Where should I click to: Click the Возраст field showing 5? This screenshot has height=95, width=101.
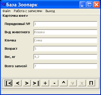coord(65,49)
